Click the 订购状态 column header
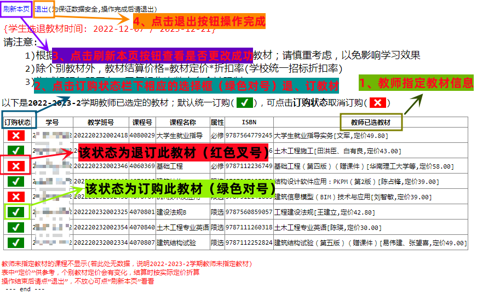The image size is (477, 300). (x=17, y=123)
